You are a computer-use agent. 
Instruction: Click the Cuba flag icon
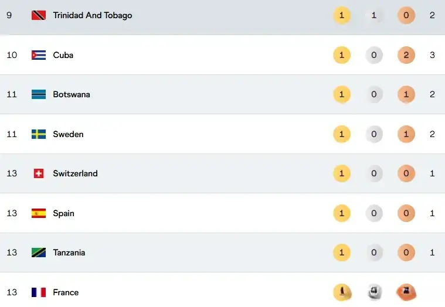click(39, 55)
